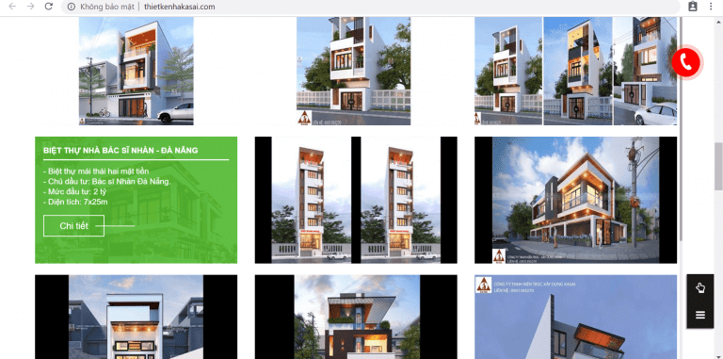Click the browser back arrow
Image resolution: width=723 pixels, height=359 pixels.
12,7
